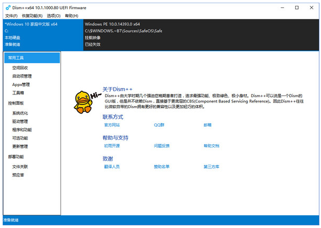Open 空间回收 in the sidebar
This screenshot has width=321, height=228.
[x=20, y=68]
